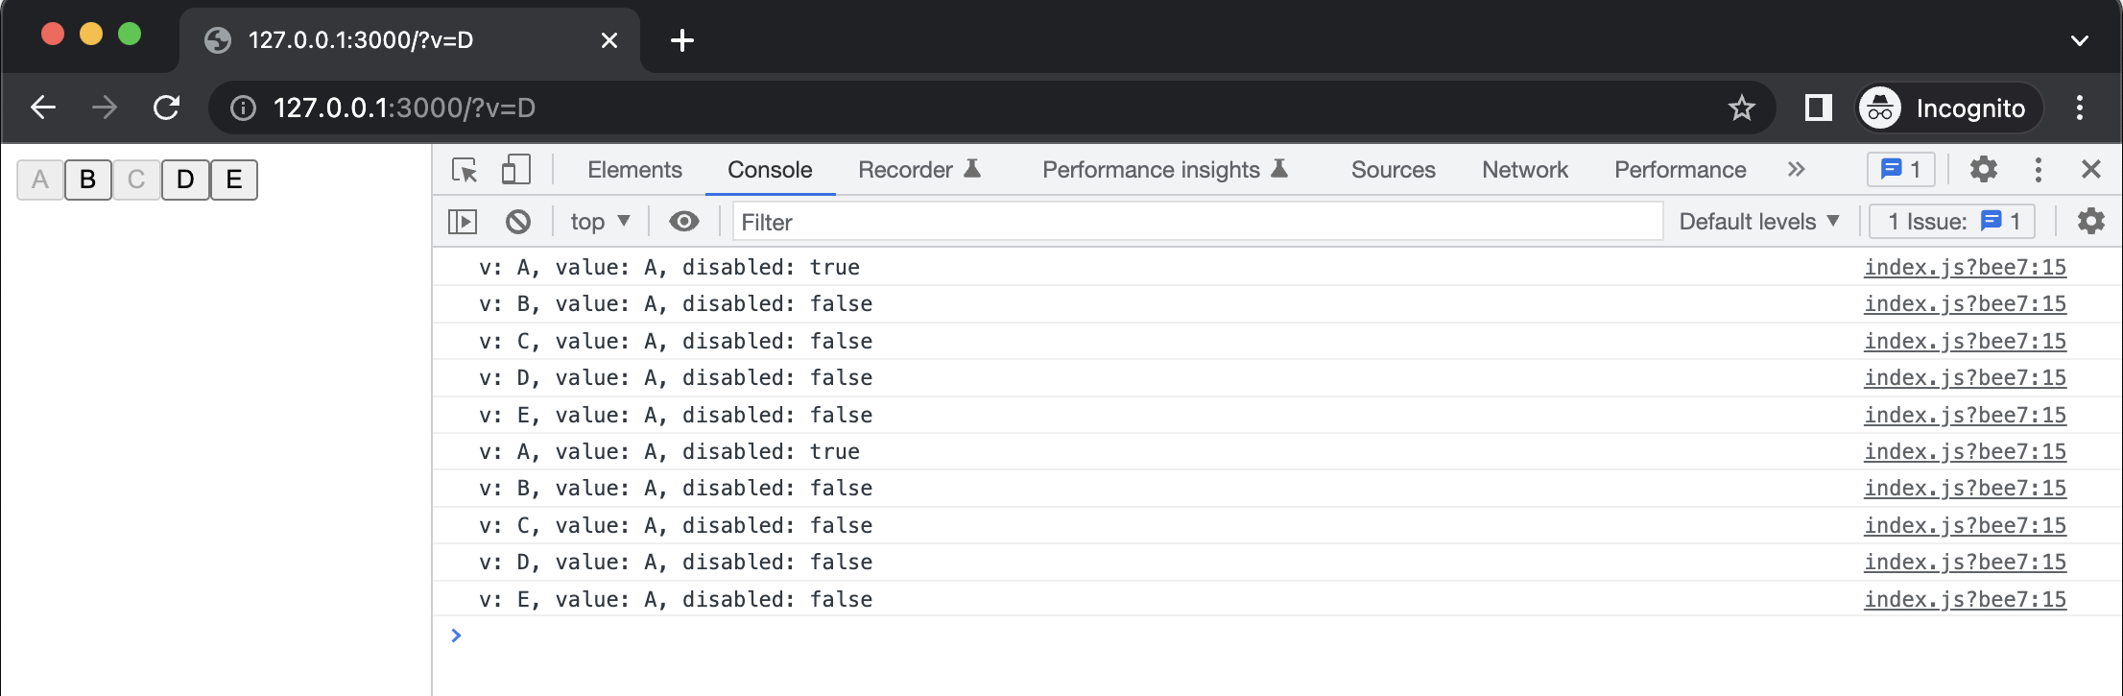This screenshot has height=696, width=2123.
Task: Click the console Filter input field
Action: point(1197,222)
